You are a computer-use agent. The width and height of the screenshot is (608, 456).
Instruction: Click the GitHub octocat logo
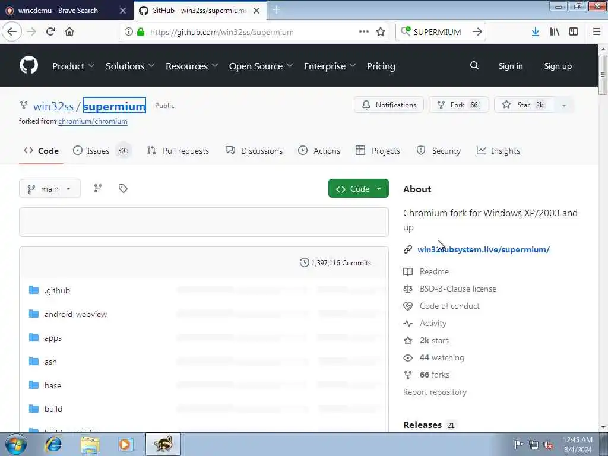point(28,65)
